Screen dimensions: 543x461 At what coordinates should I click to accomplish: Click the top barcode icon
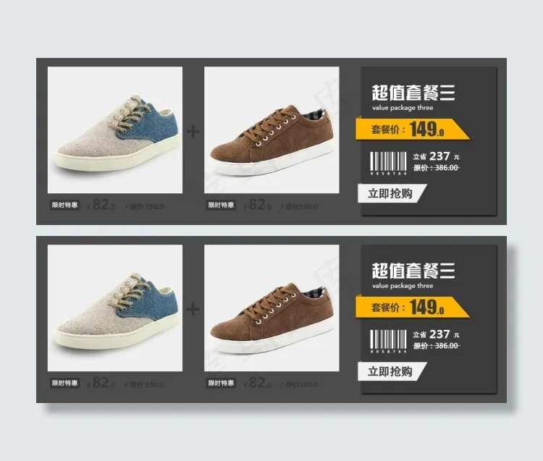(388, 164)
